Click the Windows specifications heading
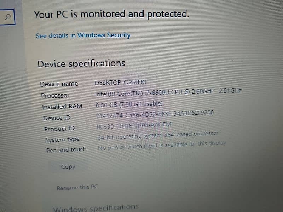 [96, 207]
